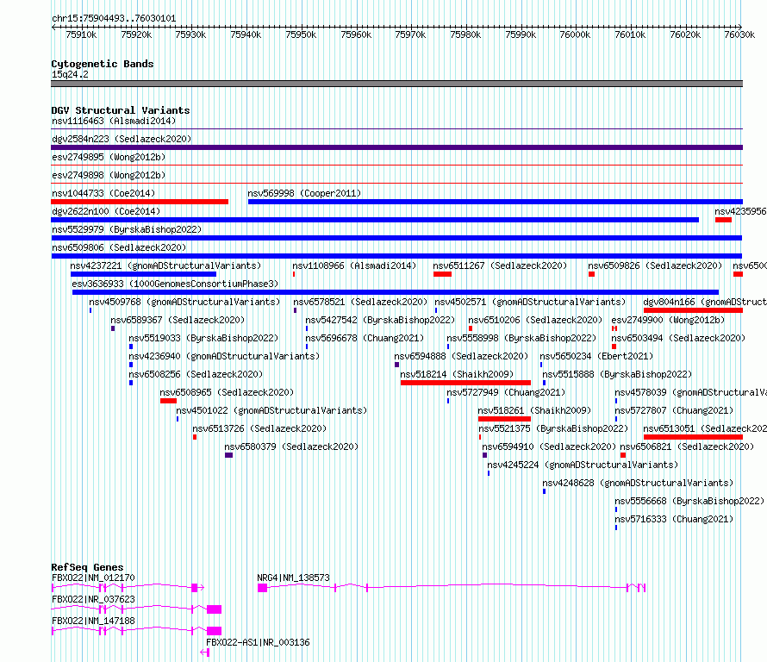767x662 pixels.
Task: Click the nsv6580379 (Sedlazeck2020) purple marker
Action: click(x=228, y=455)
